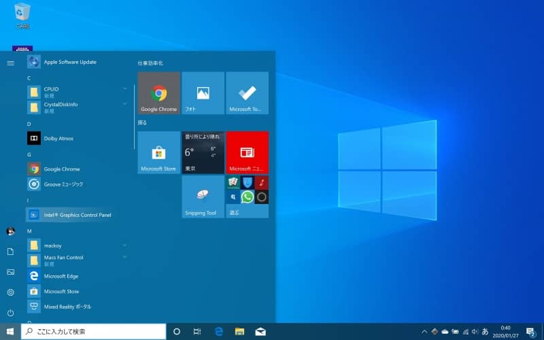This screenshot has width=544, height=340.
Task: Click the Start menu hamburger icon
Action: pyautogui.click(x=10, y=63)
